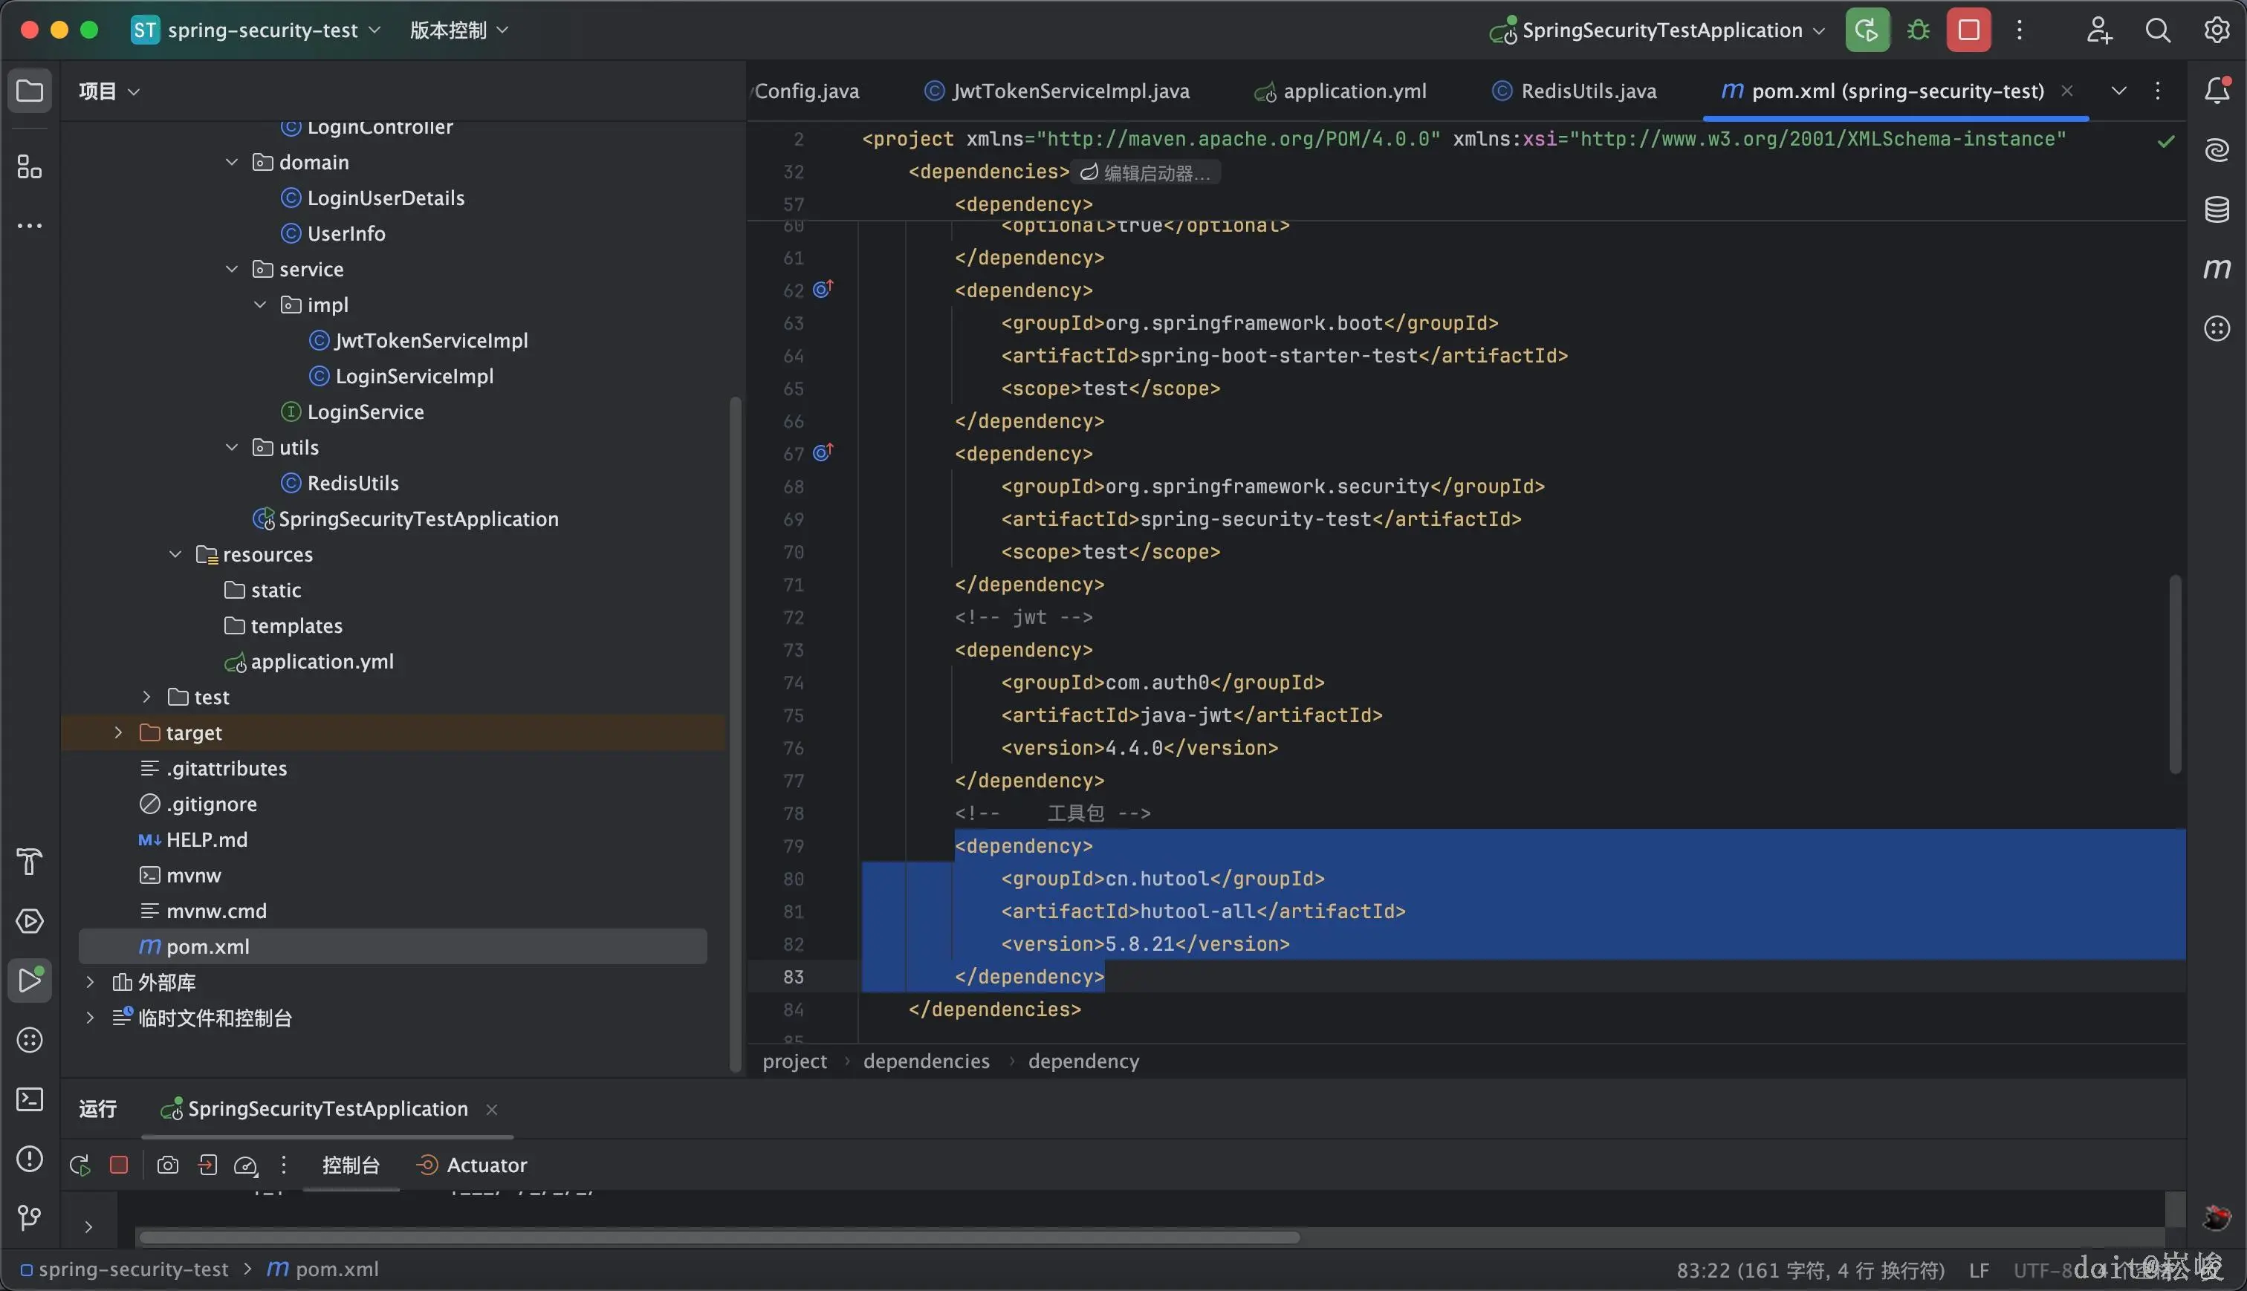
Task: Rerun SpringSecurityTestApplication with green rerun icon
Action: click(1867, 30)
